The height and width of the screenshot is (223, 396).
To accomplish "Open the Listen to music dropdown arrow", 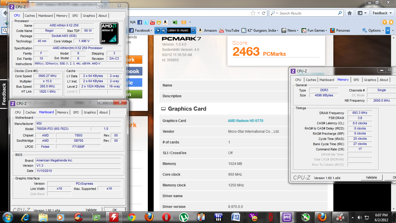I will pyautogui.click(x=193, y=30).
